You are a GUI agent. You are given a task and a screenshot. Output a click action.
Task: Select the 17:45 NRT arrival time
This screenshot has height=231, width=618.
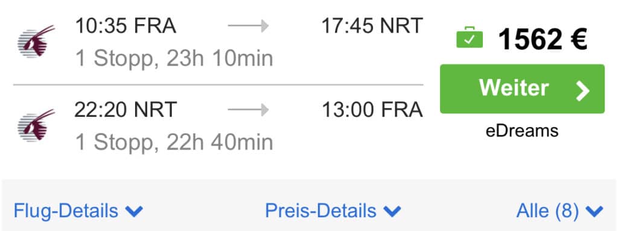click(x=372, y=27)
